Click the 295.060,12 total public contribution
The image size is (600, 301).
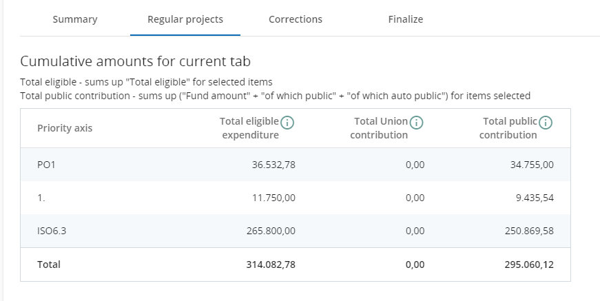pos(529,264)
